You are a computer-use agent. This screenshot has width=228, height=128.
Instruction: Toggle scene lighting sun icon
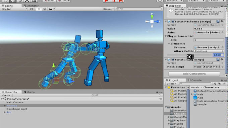39,9
